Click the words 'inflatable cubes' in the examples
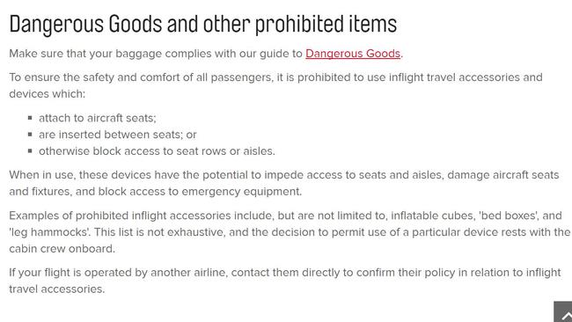Viewport: 572px width, 322px height. click(433, 216)
